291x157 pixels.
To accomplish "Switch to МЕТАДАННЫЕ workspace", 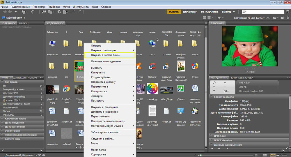I will [x=210, y=12].
